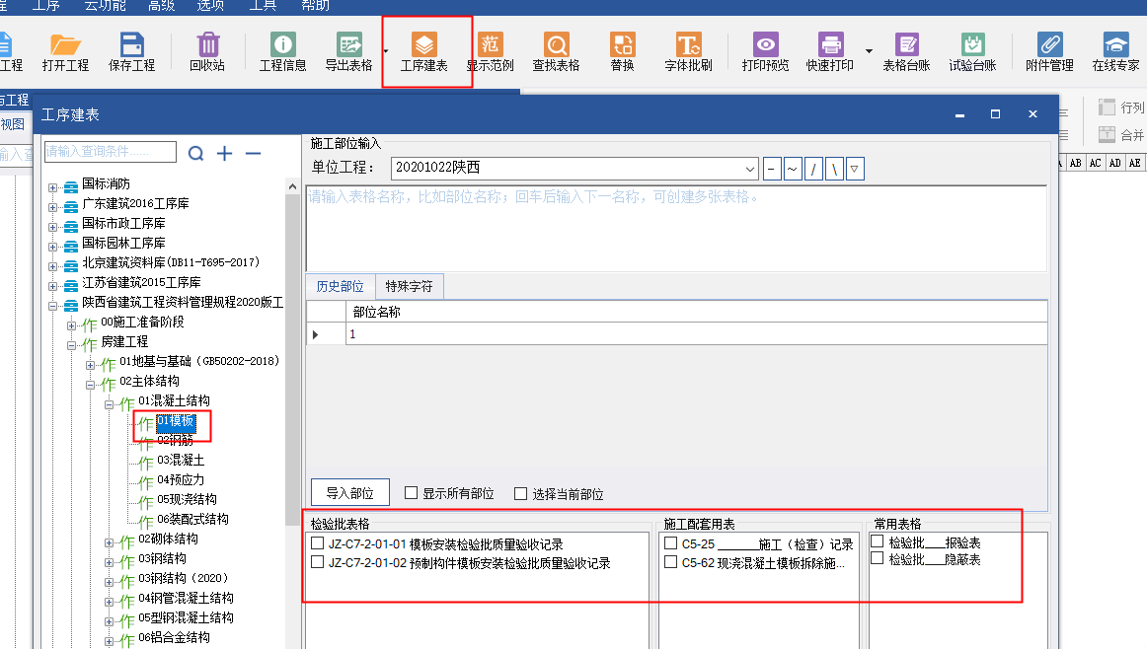
Task: Click the 施工部位 name input area
Action: tap(676, 229)
